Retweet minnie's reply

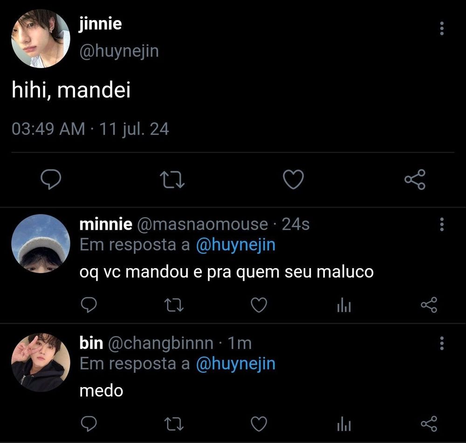click(x=174, y=305)
